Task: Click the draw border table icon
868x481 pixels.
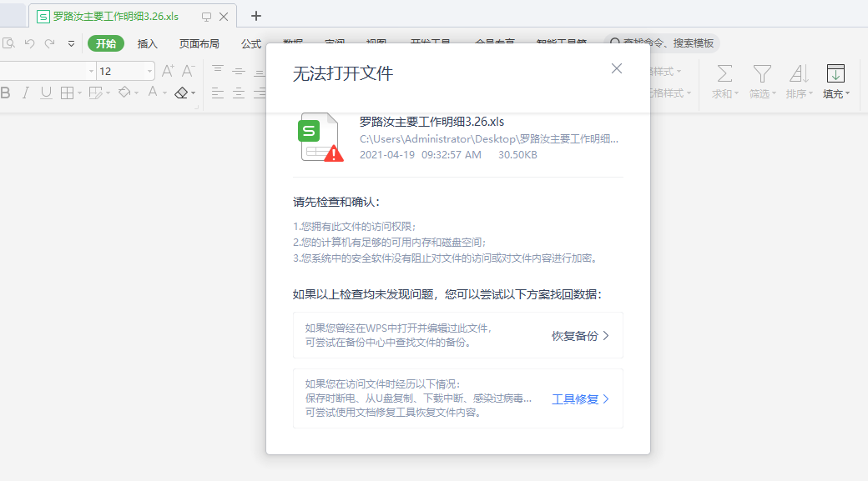Action: (x=96, y=93)
